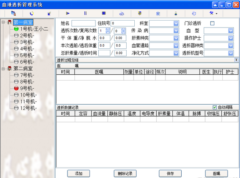Select the 第二病室 tree label
The width and height of the screenshot is (240, 178).
pos(23,68)
